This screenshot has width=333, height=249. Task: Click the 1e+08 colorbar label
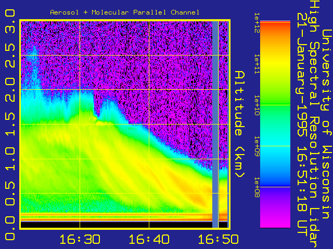pyautogui.click(x=257, y=187)
